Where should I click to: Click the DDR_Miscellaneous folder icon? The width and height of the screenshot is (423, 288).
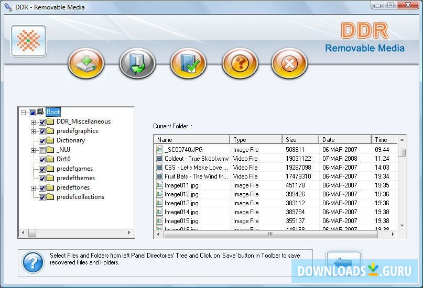point(50,121)
